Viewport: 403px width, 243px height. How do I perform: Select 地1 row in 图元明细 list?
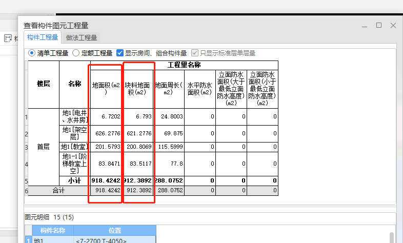[53, 239]
